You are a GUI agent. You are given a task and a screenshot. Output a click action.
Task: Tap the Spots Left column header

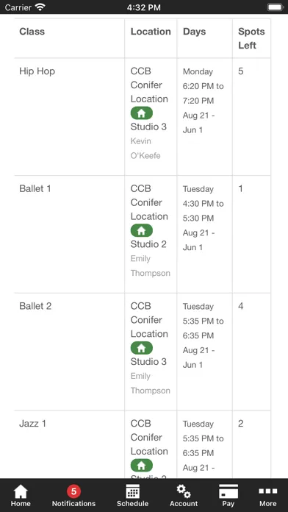pos(251,38)
